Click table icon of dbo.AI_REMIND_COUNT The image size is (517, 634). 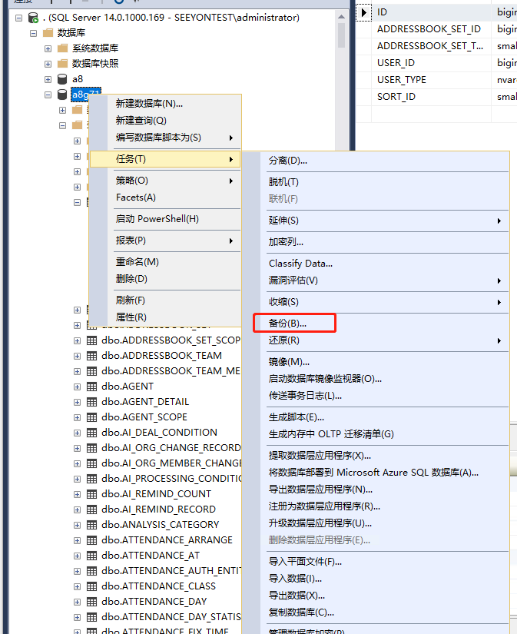pos(91,494)
